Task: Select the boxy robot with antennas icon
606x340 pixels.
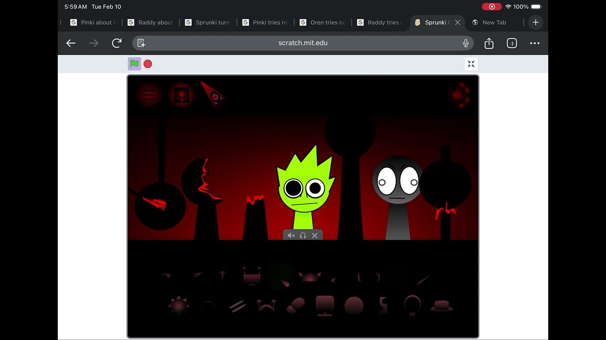Action: click(x=252, y=276)
